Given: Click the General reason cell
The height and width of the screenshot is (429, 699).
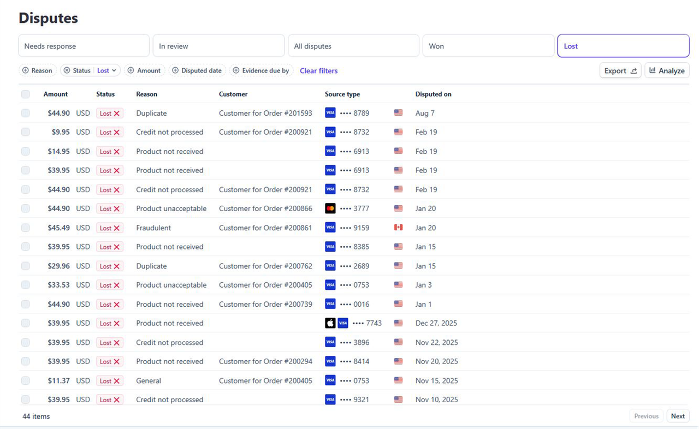Looking at the screenshot, I should pos(149,380).
